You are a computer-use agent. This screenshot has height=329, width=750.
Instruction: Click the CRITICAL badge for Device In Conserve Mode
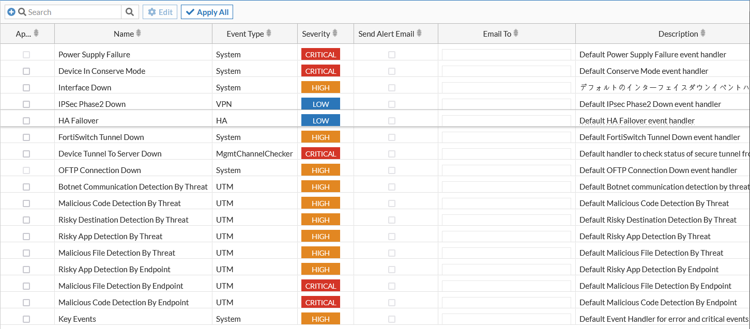pyautogui.click(x=320, y=71)
